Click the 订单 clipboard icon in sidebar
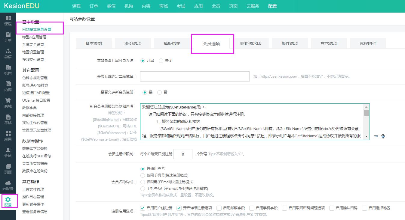 (x=8, y=35)
